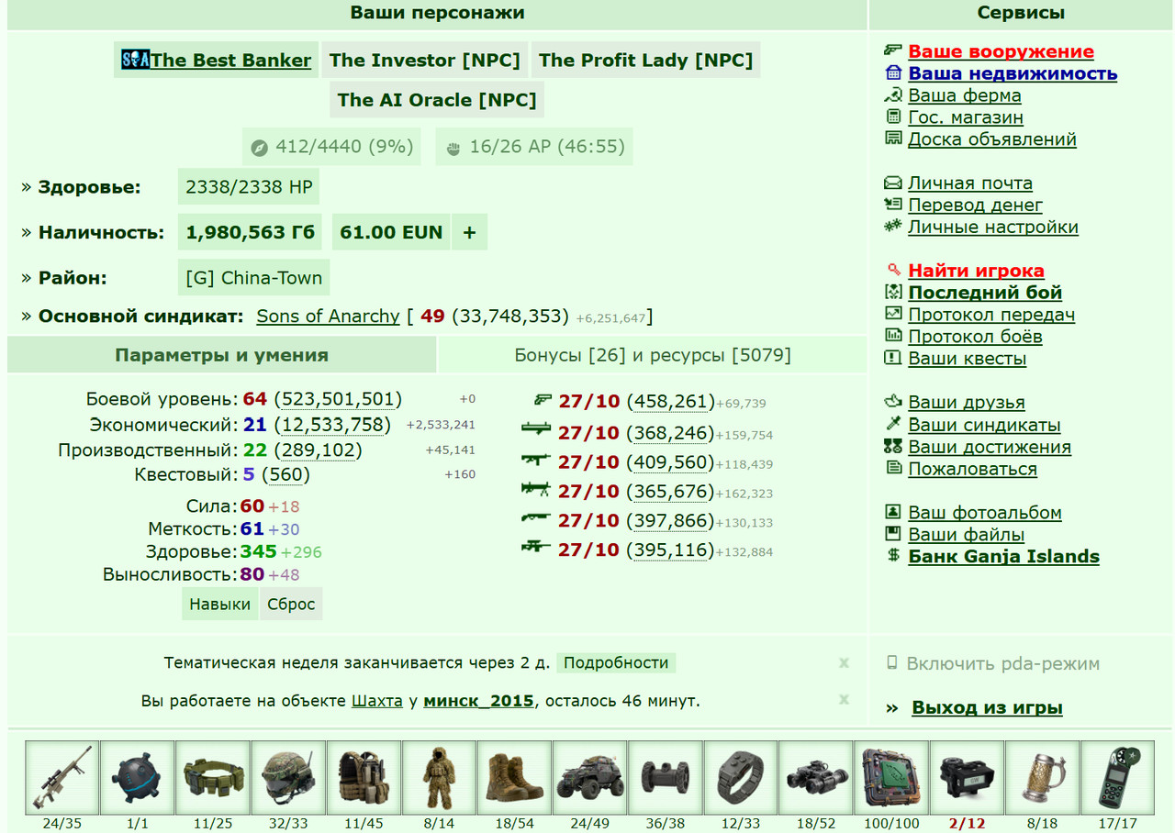Select The Profit Lady [NPC] character
1175x833 pixels.
[645, 61]
